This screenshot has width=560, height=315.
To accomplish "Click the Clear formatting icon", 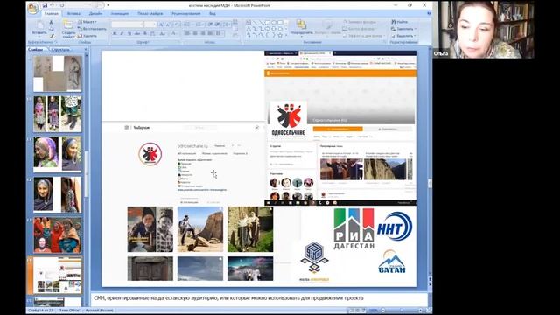I will coord(177,24).
